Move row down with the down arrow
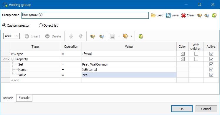The height and width of the screenshot is (115, 220). [x=81, y=36]
